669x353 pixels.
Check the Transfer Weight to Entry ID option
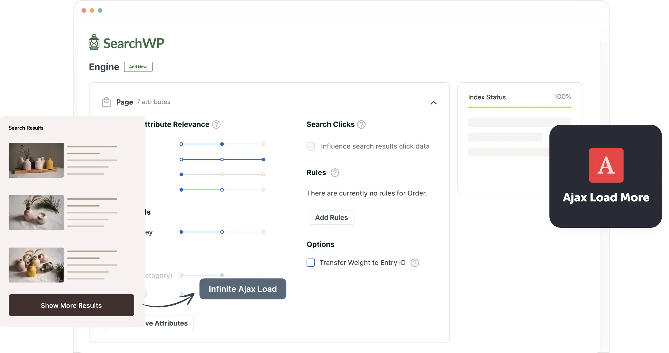(310, 262)
